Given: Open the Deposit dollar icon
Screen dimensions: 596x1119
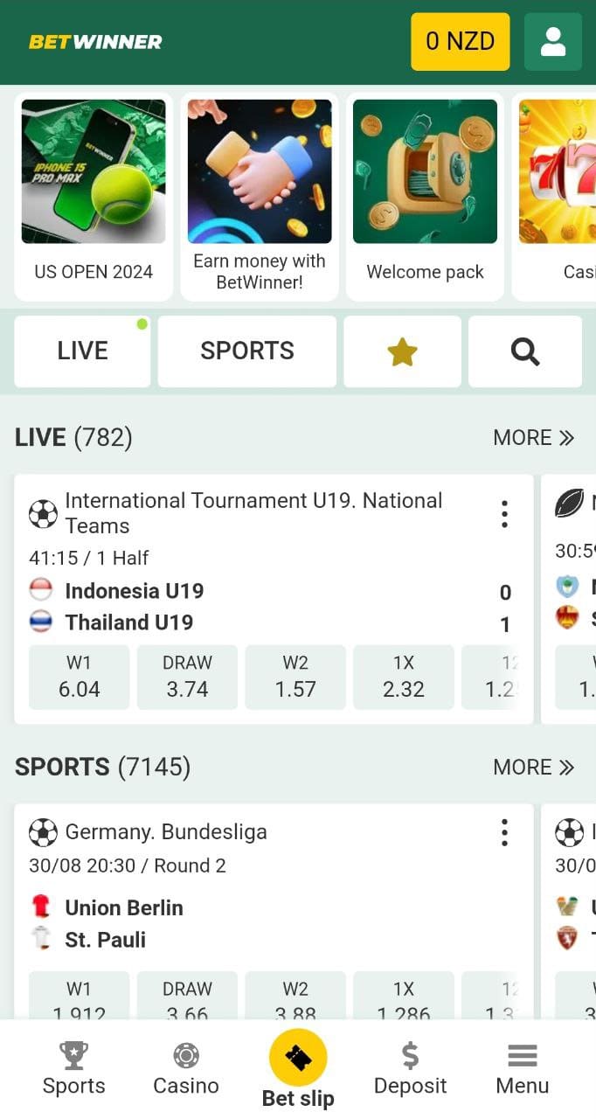Looking at the screenshot, I should click(410, 1056).
